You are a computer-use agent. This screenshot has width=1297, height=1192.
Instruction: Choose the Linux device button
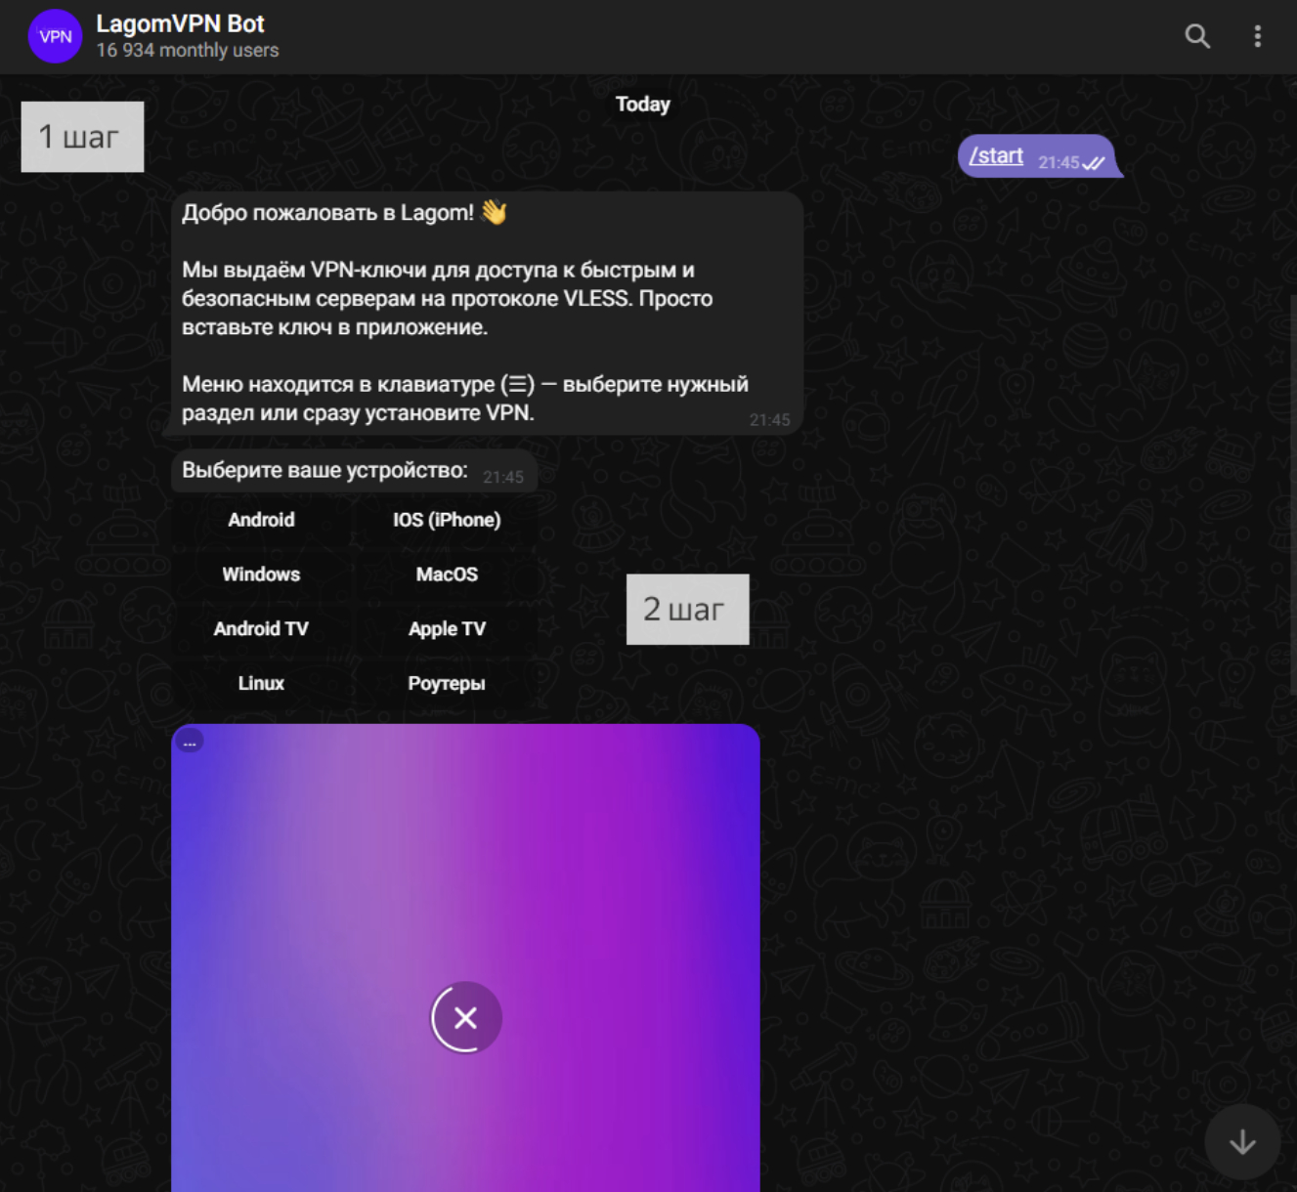coord(261,684)
